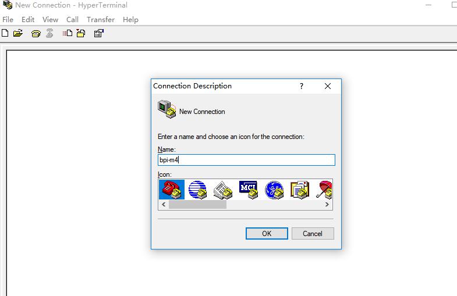
Task: Select the MCI connection icon
Action: pyautogui.click(x=249, y=190)
